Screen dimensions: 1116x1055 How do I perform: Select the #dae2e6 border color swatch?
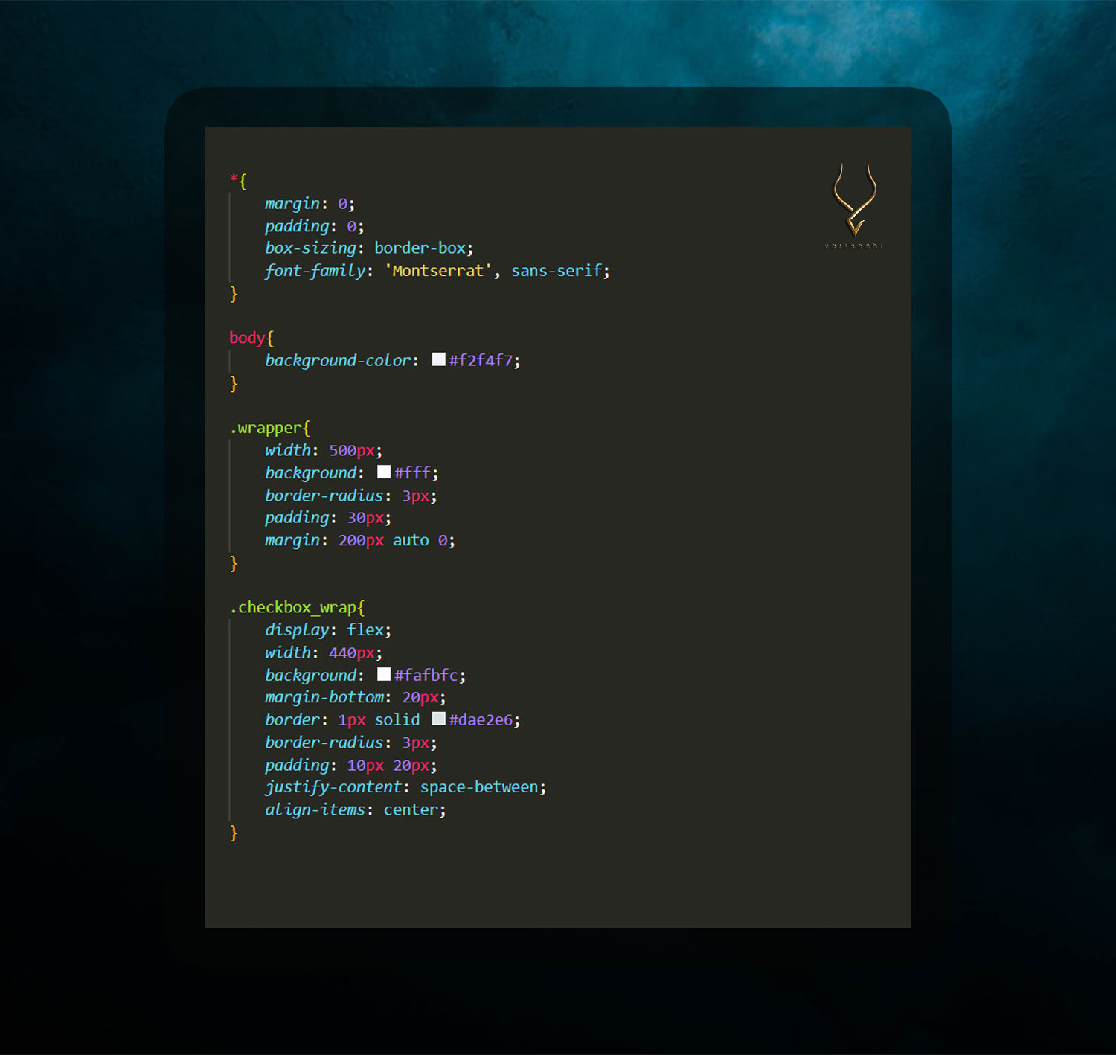tap(438, 718)
